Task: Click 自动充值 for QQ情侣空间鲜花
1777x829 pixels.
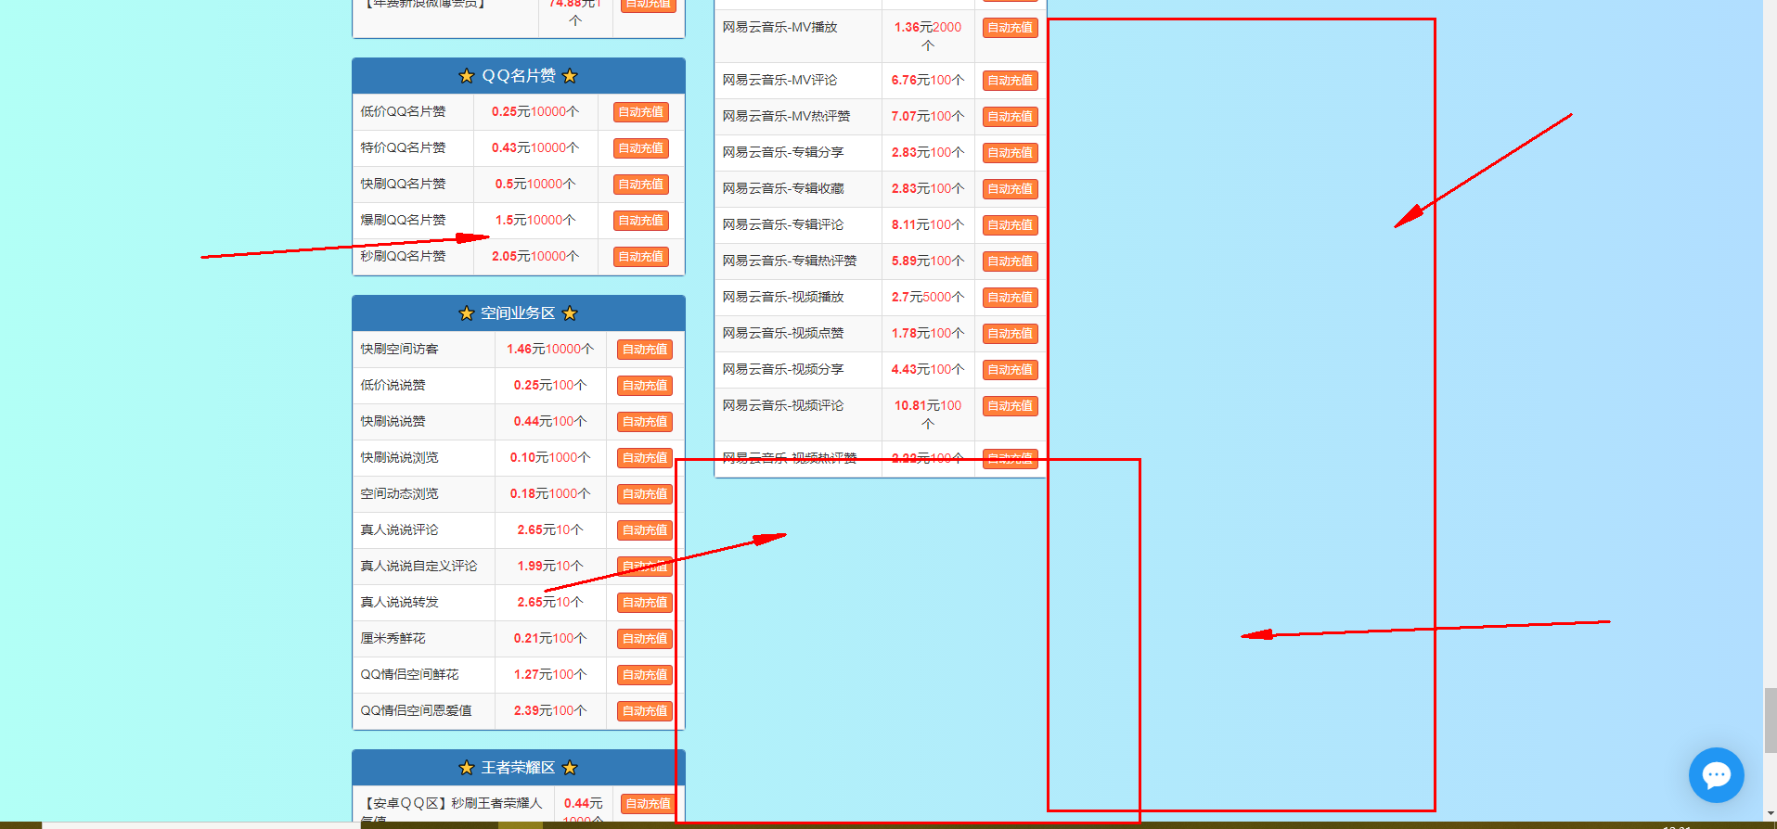Action: click(645, 675)
